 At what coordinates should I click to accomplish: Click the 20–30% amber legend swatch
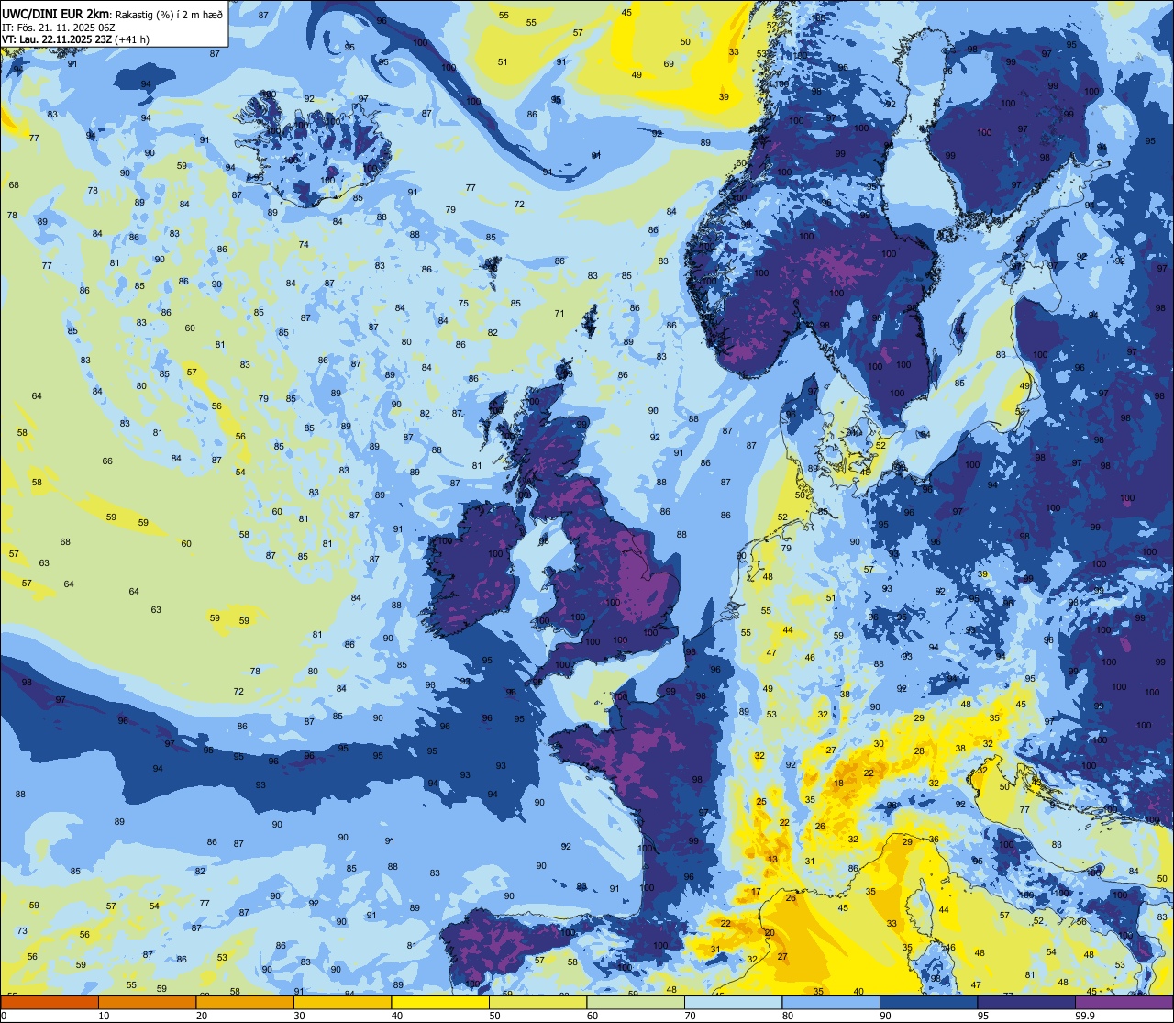tap(245, 1002)
